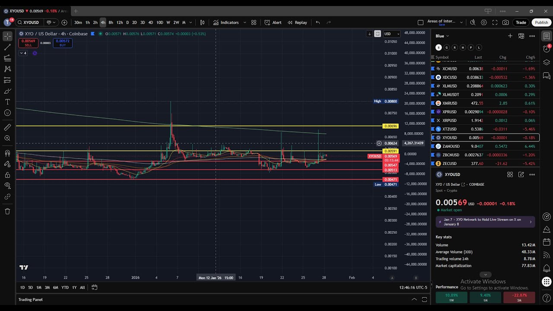Open the candlestick chart style menu
This screenshot has height=311, width=553.
point(203,22)
